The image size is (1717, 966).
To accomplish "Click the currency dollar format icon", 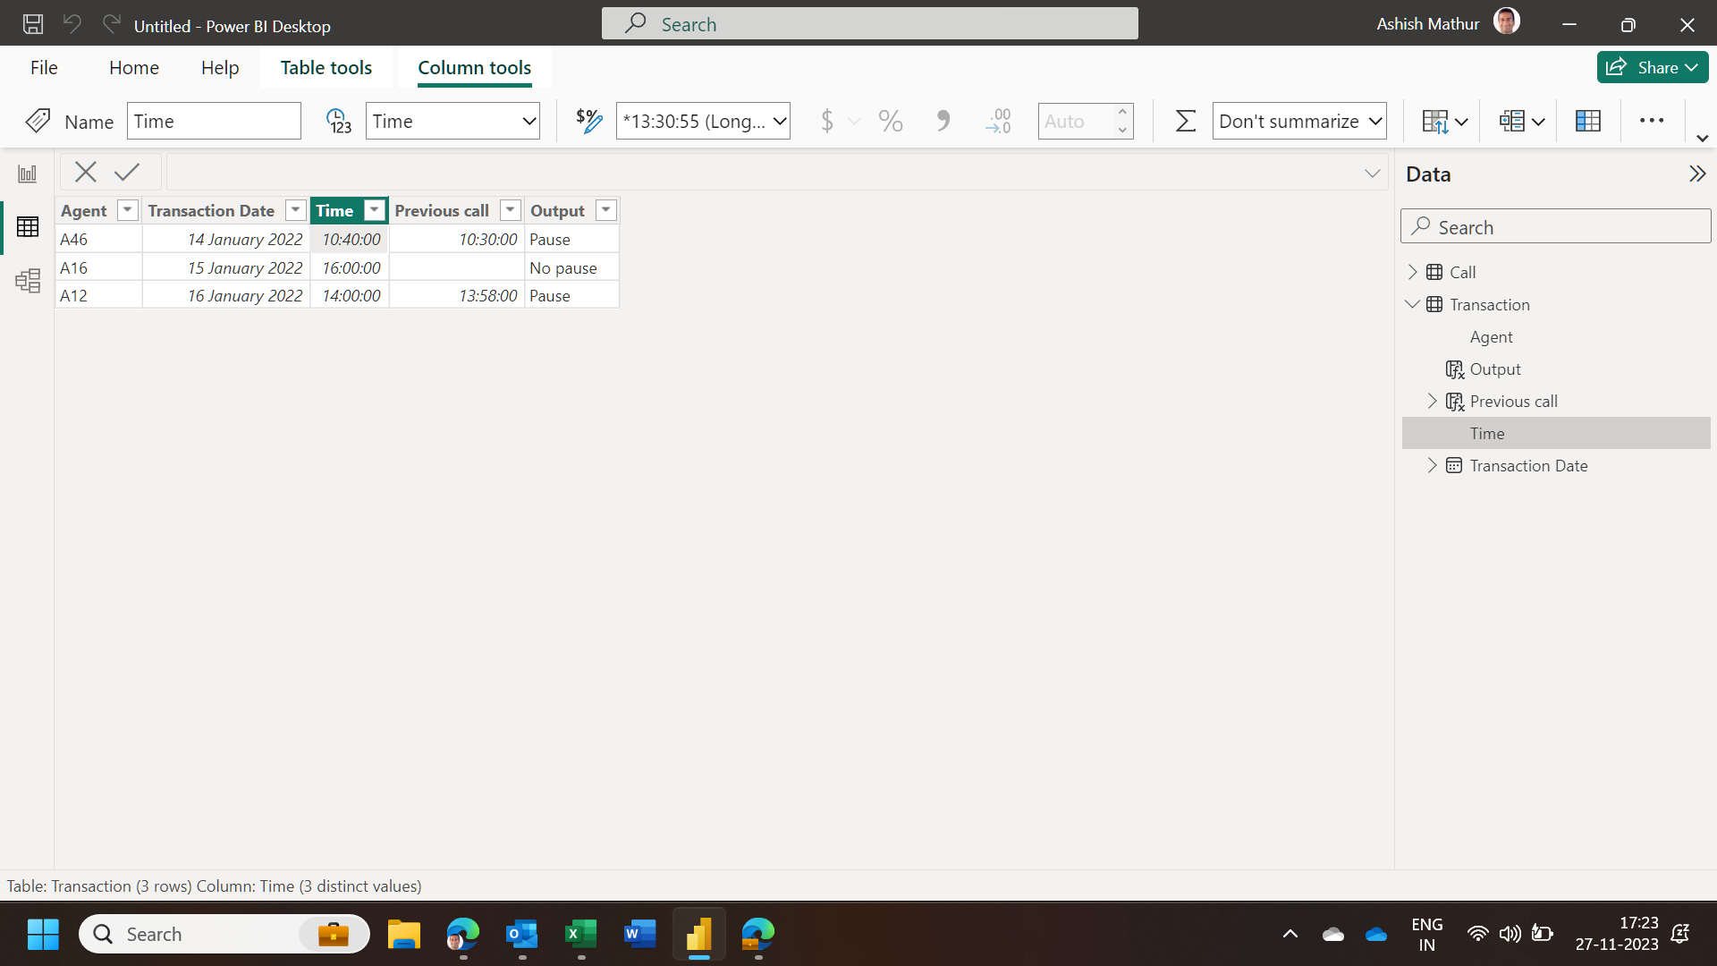I will point(827,121).
